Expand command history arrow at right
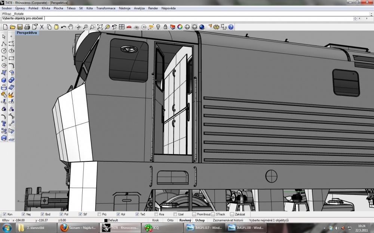 pyautogui.click(x=371, y=14)
